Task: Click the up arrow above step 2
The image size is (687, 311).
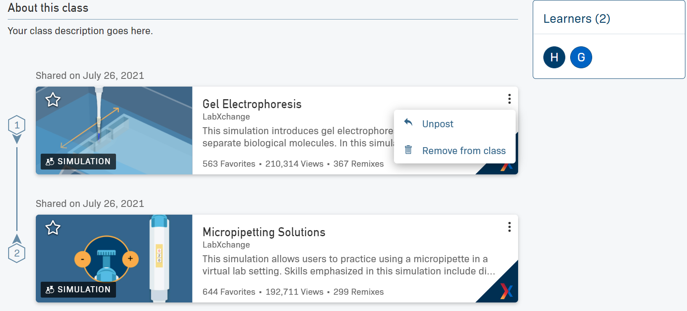Action: pos(17,239)
